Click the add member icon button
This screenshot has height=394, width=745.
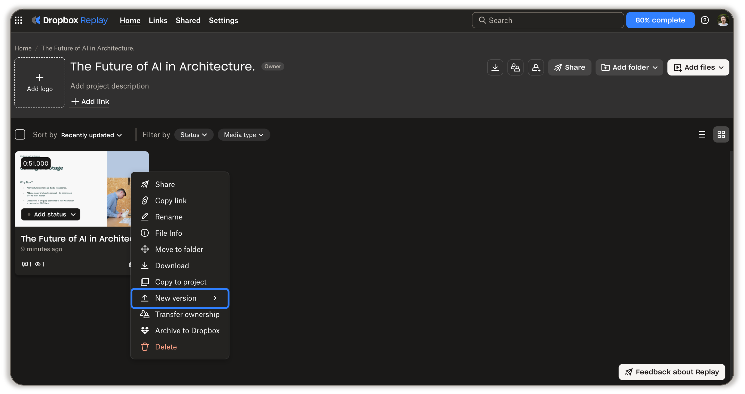click(x=536, y=67)
